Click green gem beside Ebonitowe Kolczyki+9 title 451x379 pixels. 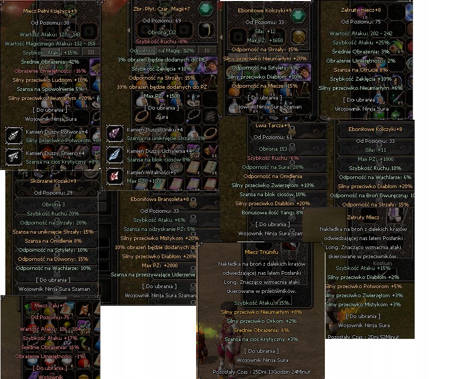click(x=298, y=14)
